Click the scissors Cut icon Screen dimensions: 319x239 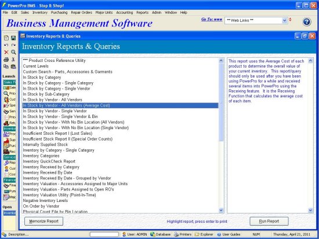tap(13, 59)
